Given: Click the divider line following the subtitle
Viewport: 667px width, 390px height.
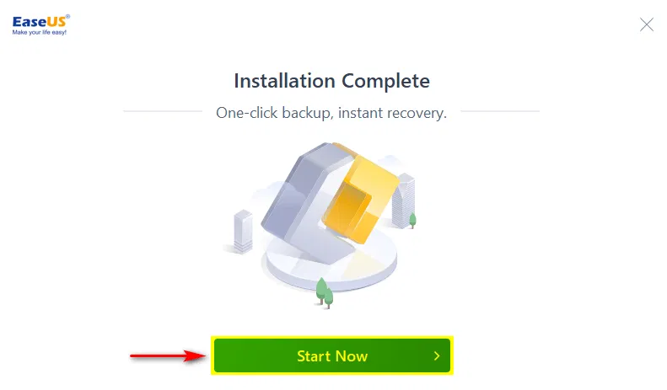Looking at the screenshot, I should [x=500, y=111].
